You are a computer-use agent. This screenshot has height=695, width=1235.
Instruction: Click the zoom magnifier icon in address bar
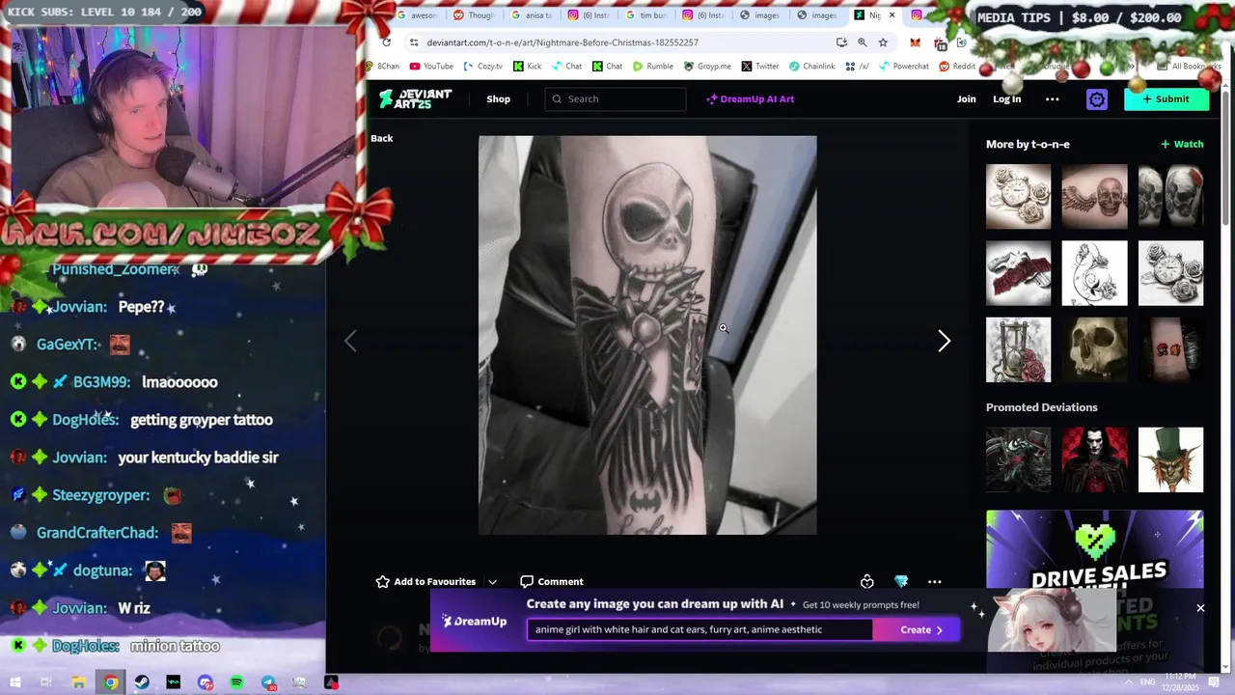tap(862, 42)
